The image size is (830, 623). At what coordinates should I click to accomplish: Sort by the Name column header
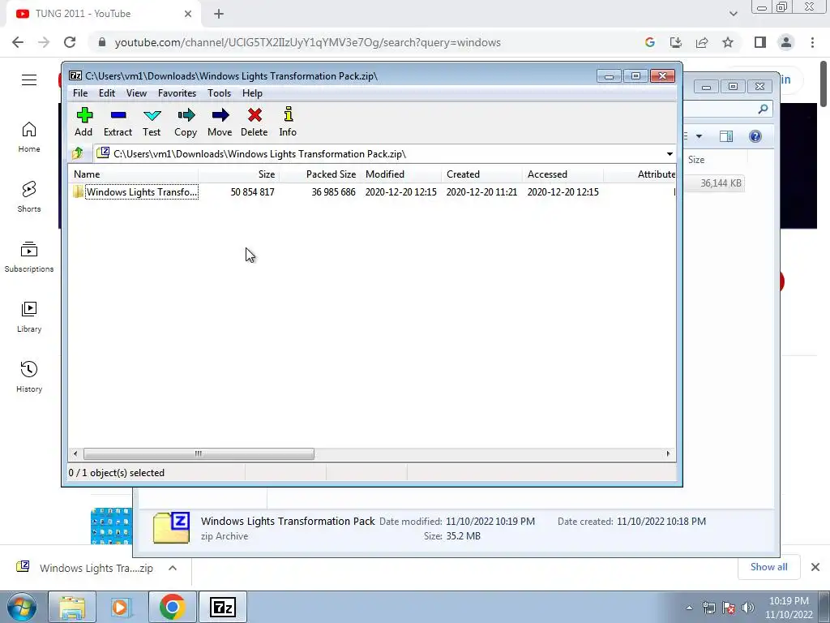click(134, 174)
